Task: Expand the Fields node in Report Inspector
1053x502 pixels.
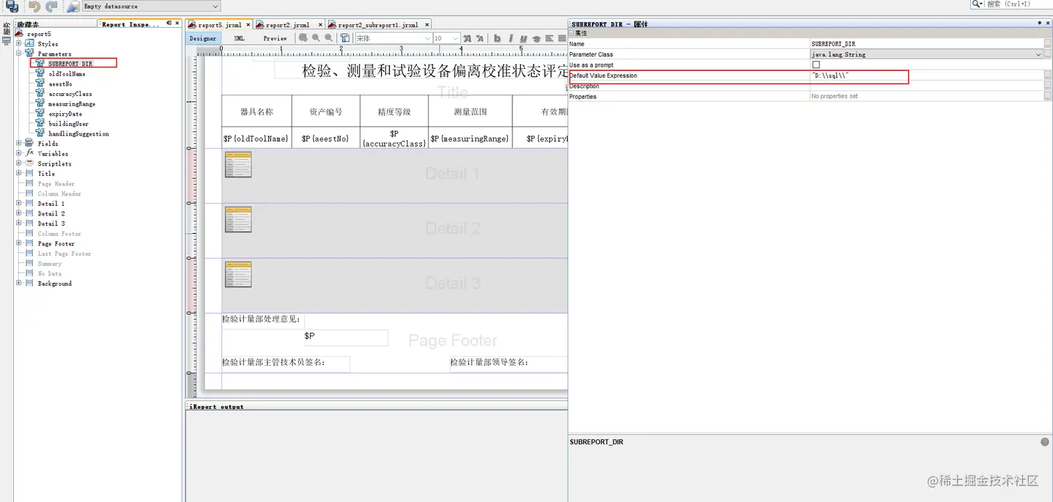Action: 18,143
